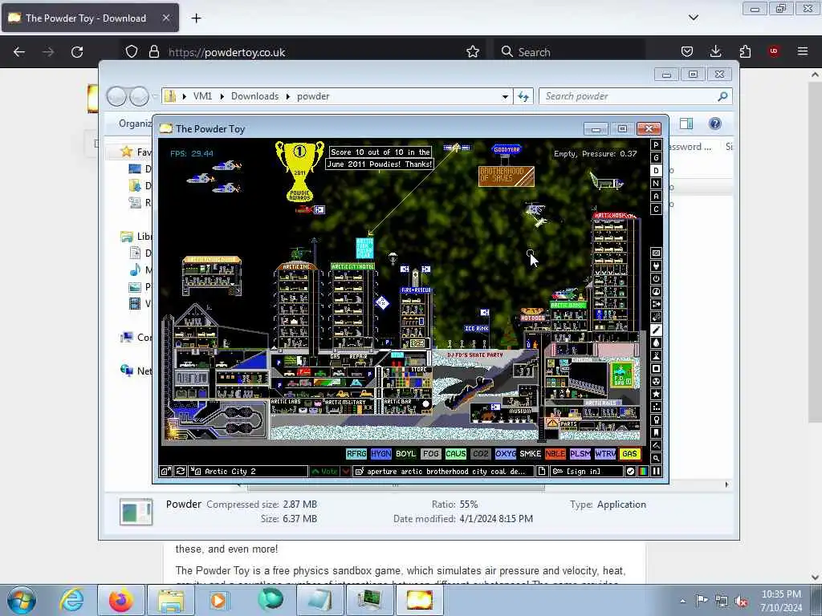Open the Powered Materials power icon
This screenshot has height=616, width=822.
point(656,278)
